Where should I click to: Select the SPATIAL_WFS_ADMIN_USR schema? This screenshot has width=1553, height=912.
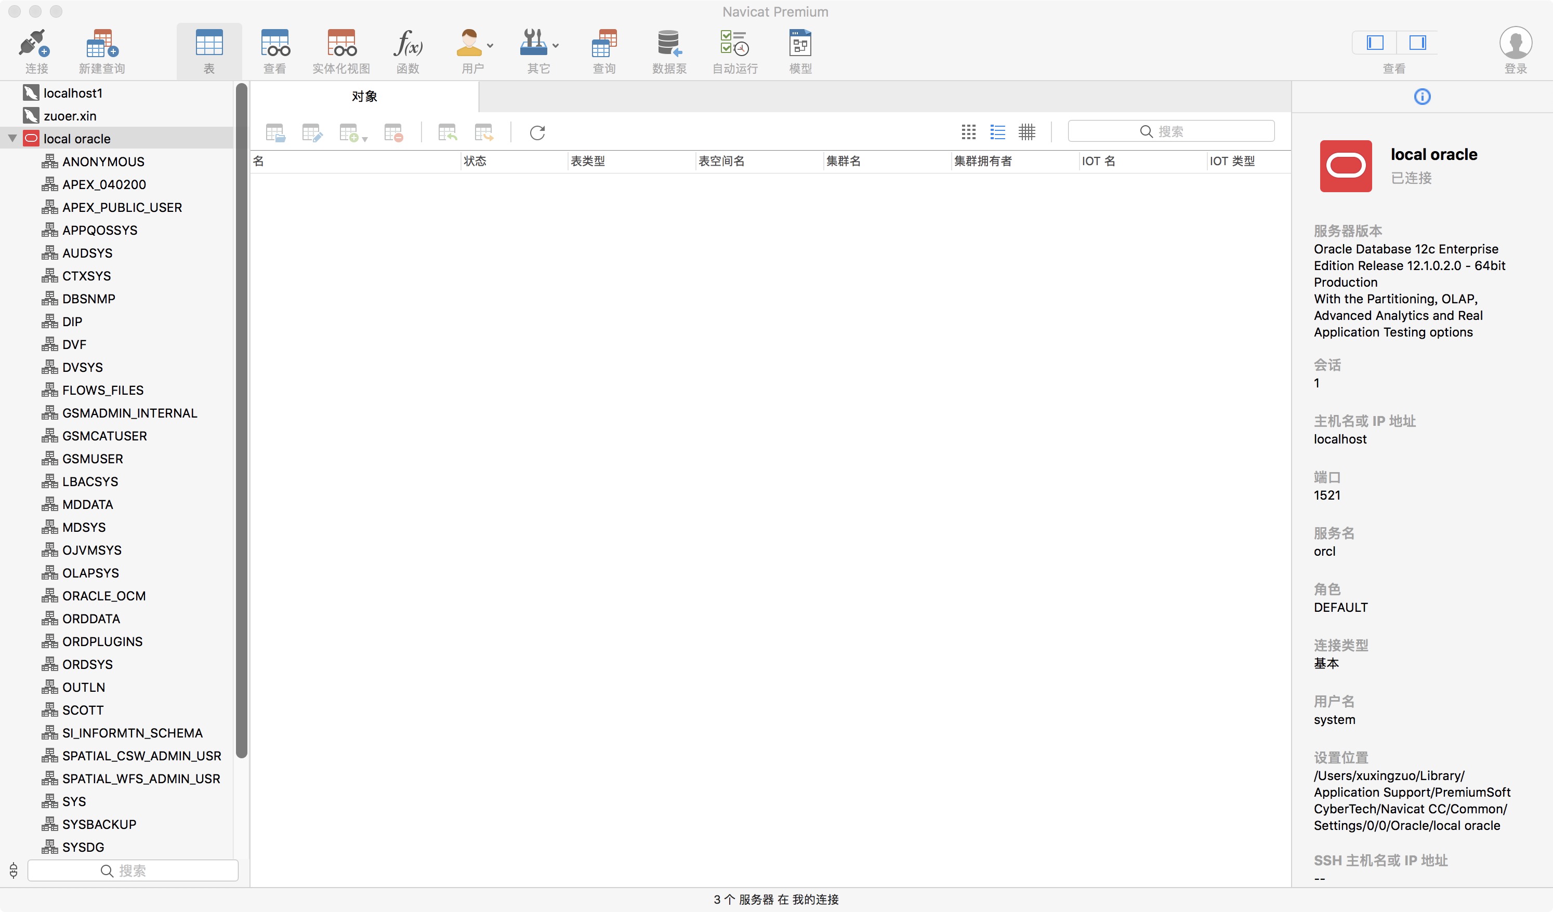pyautogui.click(x=140, y=779)
